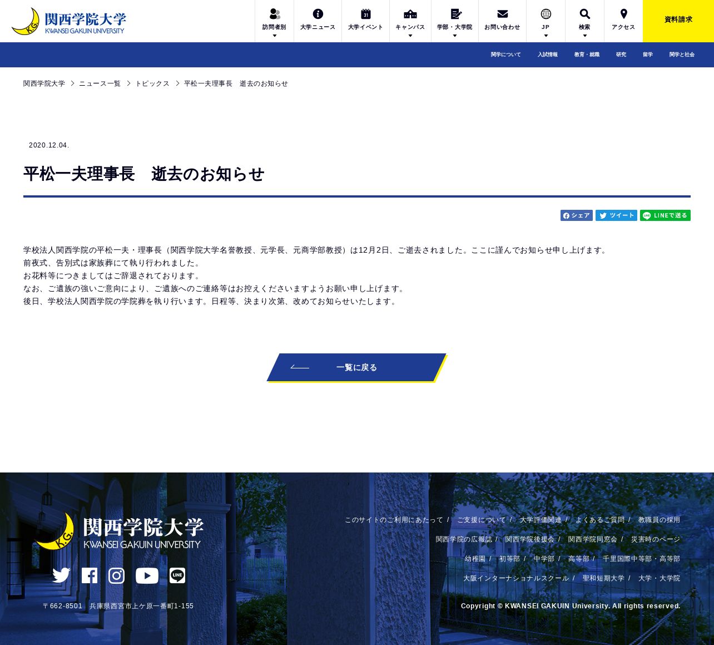
Task: Open 関西学院同窓会 footer link
Action: click(593, 539)
